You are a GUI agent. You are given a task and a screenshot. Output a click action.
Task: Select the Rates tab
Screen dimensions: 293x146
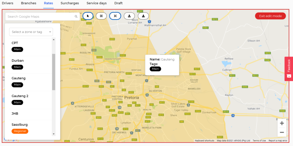(x=48, y=3)
